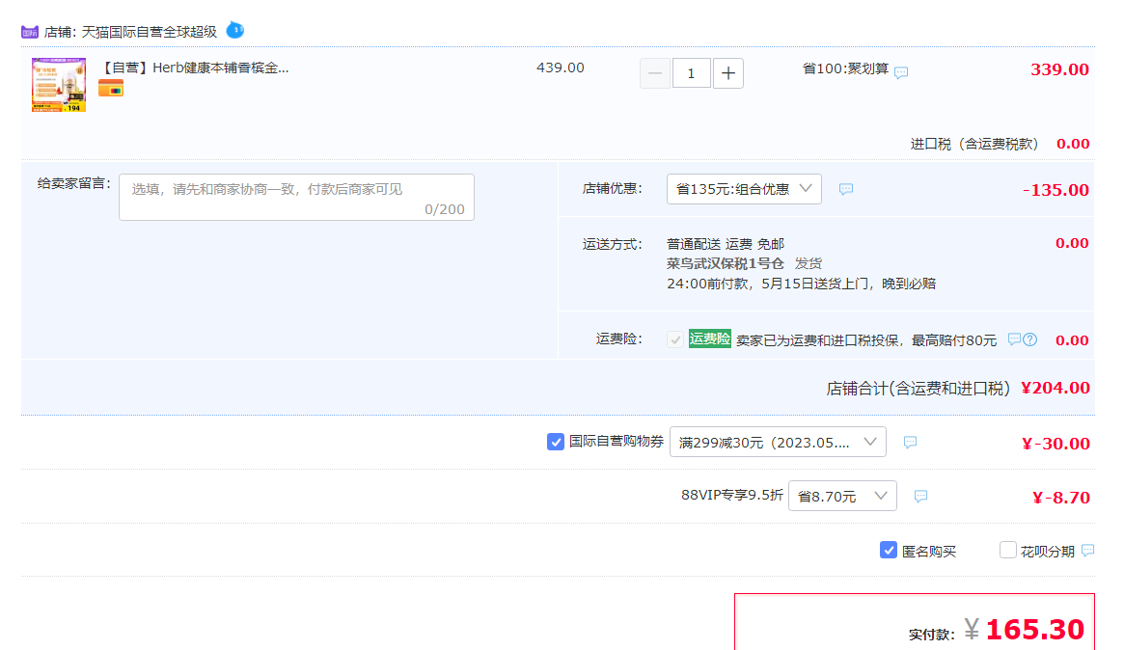Open info bubble next to 花呗分期

1088,551
